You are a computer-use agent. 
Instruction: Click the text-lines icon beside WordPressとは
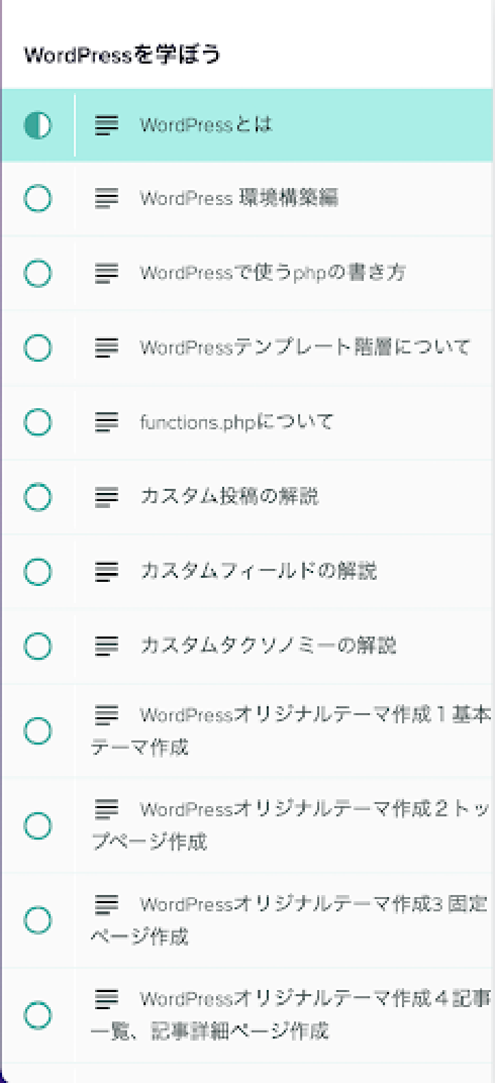[106, 124]
